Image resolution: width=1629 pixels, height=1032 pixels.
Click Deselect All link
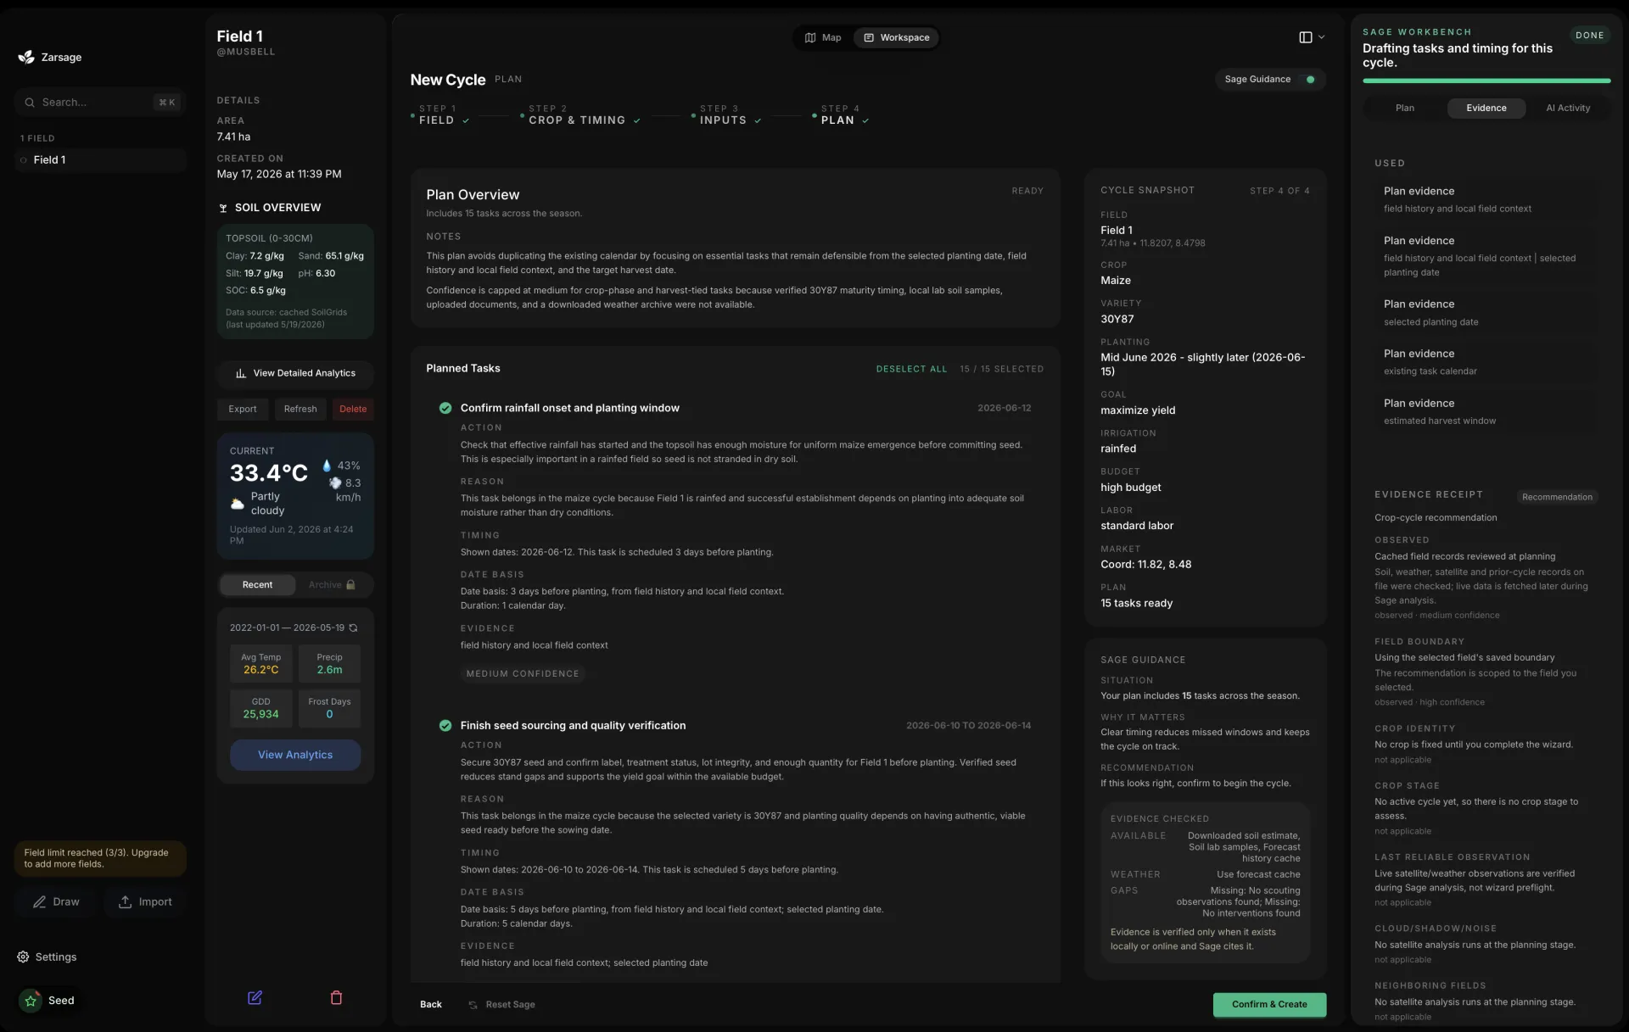click(x=911, y=370)
